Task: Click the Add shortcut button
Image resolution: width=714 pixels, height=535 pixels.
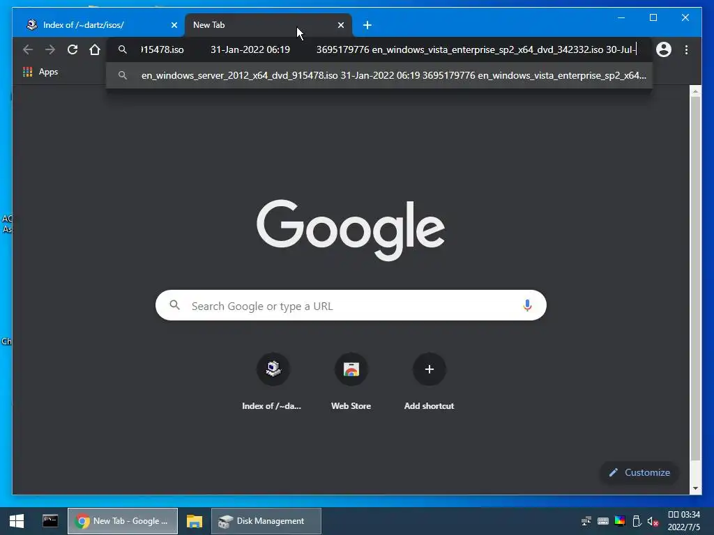Action: click(x=429, y=381)
